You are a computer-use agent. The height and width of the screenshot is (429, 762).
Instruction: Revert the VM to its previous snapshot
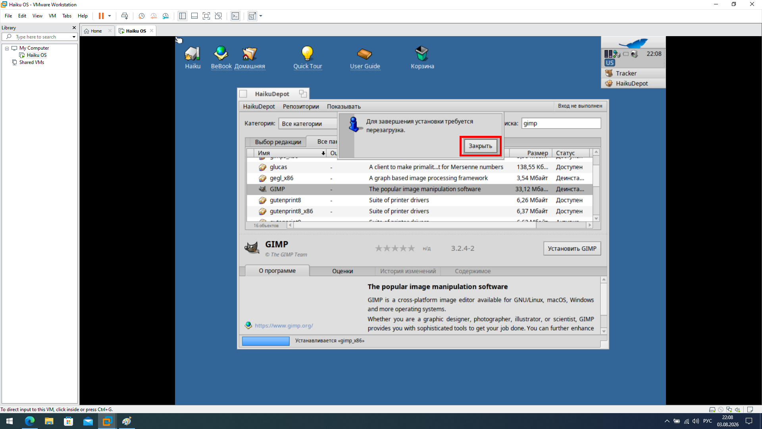click(x=154, y=16)
